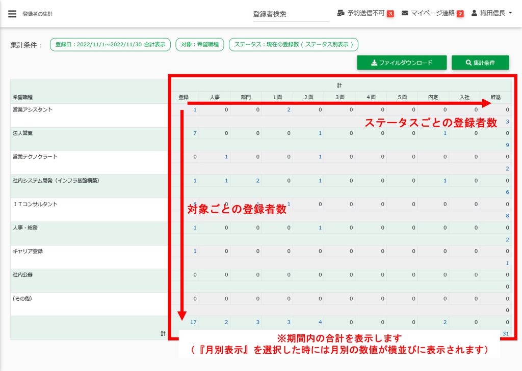Click the ファイルダウンロード button
The width and height of the screenshot is (522, 371).
click(x=402, y=63)
